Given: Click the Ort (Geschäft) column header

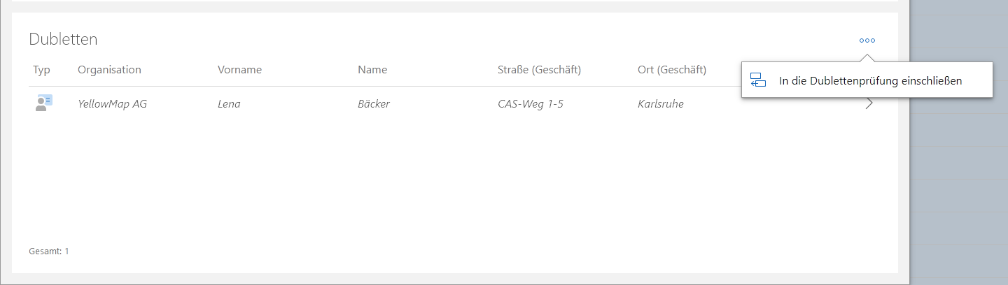Looking at the screenshot, I should click(672, 70).
